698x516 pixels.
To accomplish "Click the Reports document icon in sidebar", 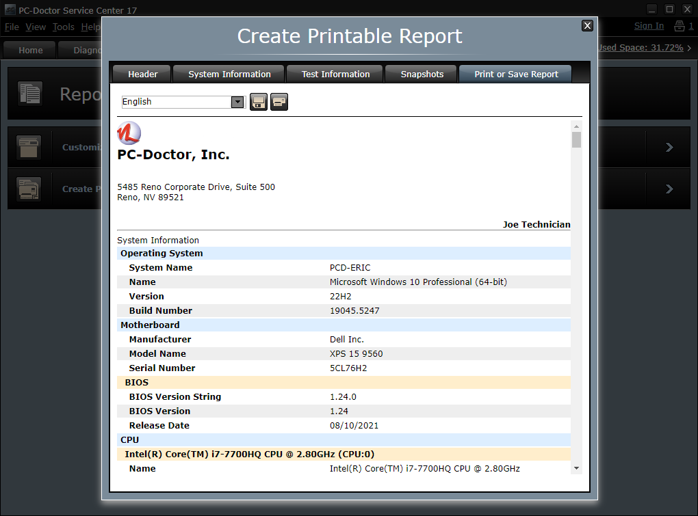I will tap(29, 93).
